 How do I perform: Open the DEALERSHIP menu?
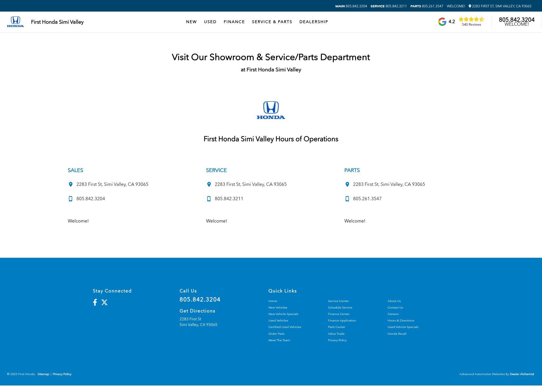(x=314, y=22)
